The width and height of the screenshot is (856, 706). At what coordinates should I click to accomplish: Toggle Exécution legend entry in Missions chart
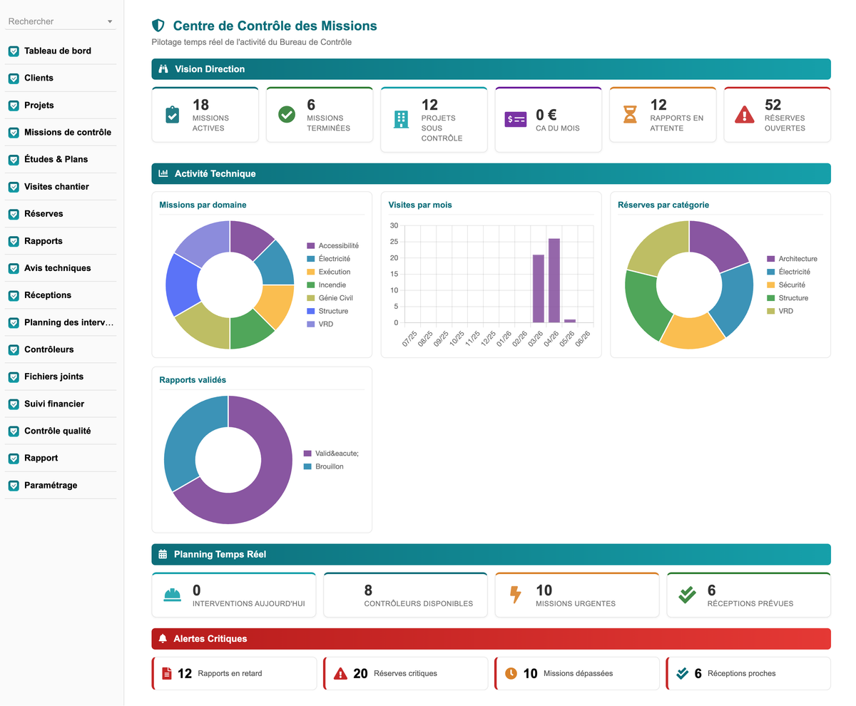pos(328,272)
